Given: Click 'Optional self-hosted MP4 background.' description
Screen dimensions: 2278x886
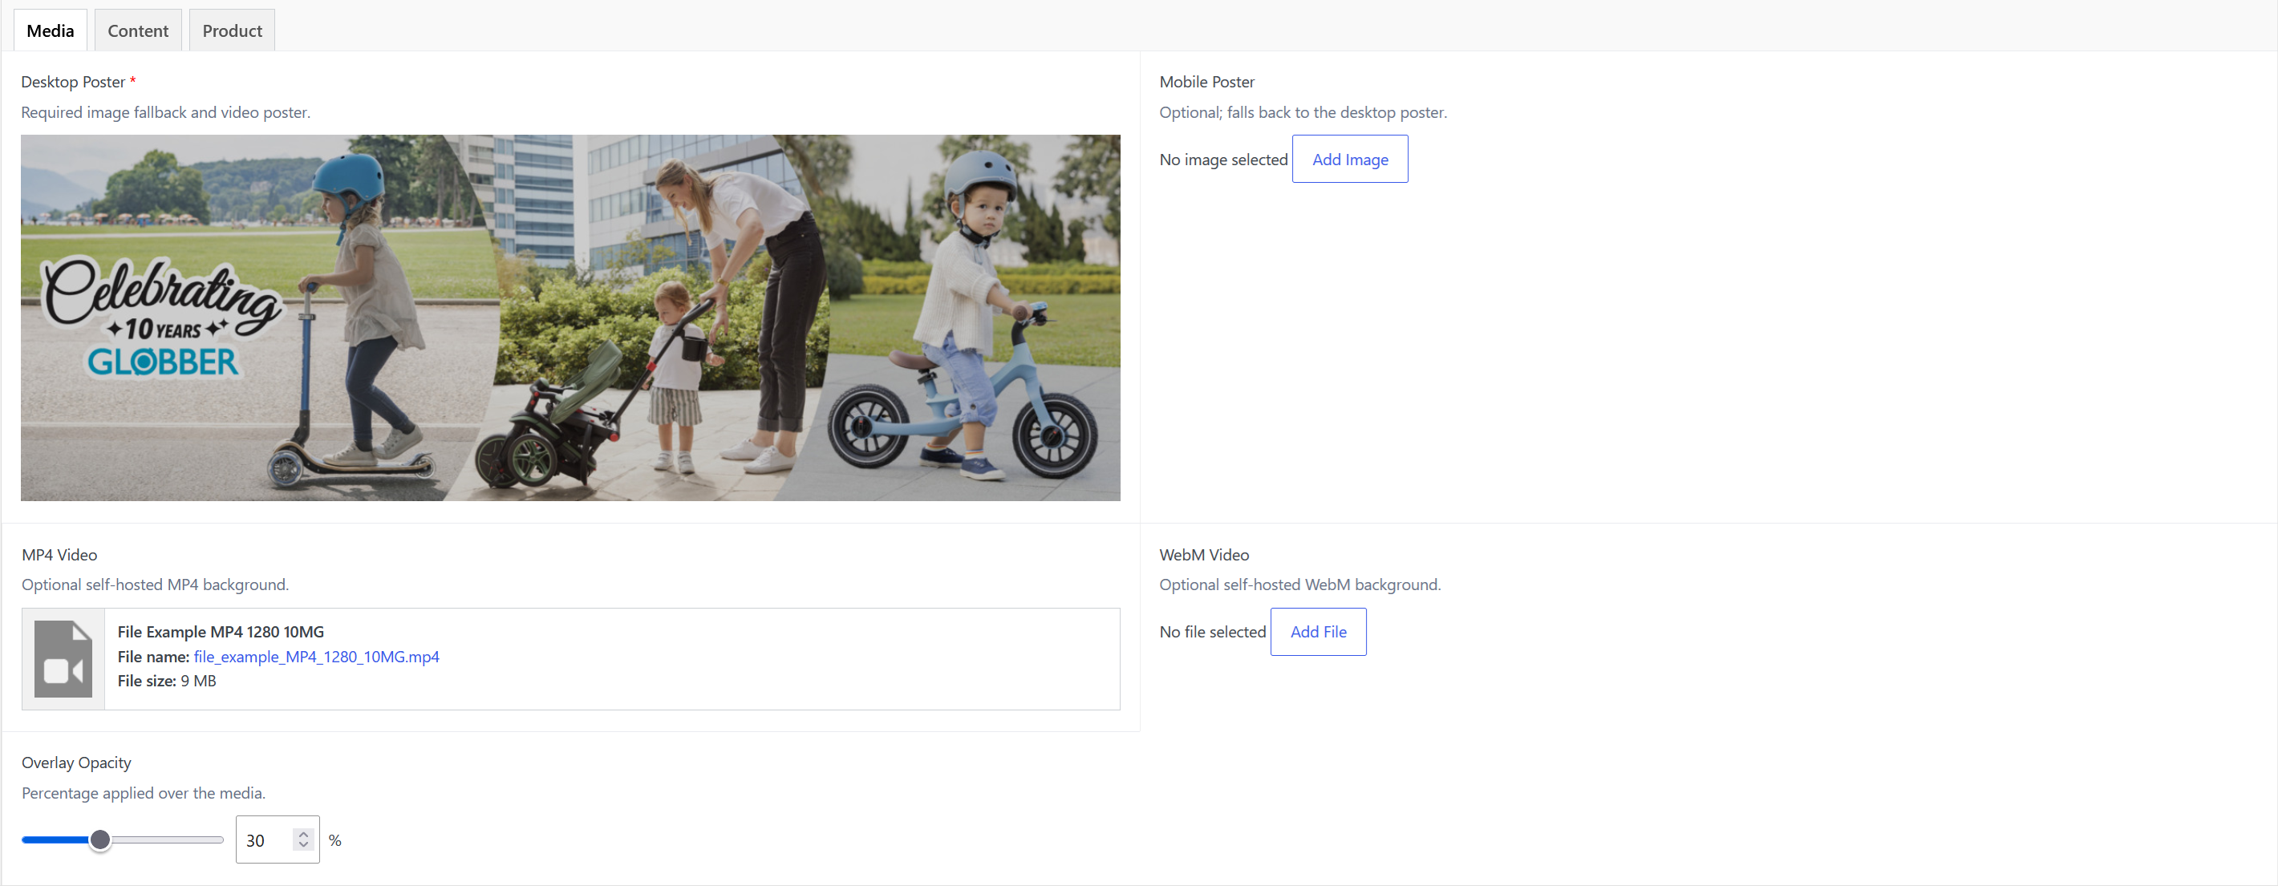Looking at the screenshot, I should coord(155,585).
